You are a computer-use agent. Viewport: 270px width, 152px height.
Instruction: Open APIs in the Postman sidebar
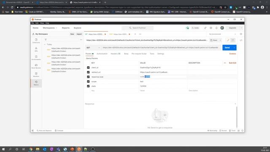[36, 49]
